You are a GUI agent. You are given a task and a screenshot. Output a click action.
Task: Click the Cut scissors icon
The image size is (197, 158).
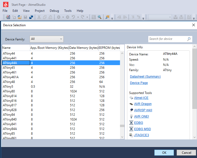(x=39, y=17)
